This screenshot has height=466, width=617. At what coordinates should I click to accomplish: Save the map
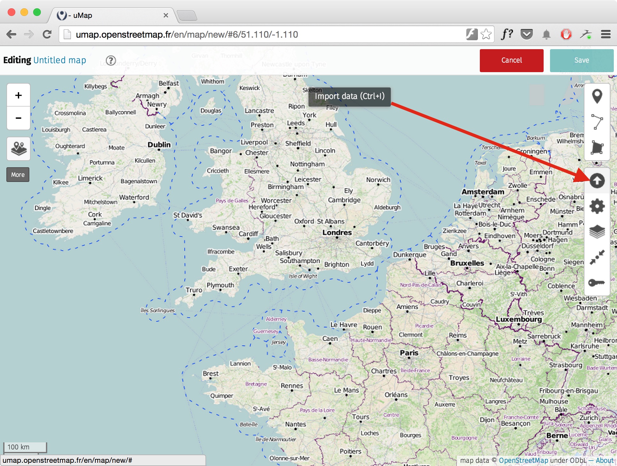pos(582,60)
